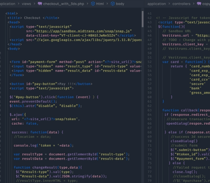Click the form id "payment-form" line
The height and width of the screenshot is (183, 210).
click(x=75, y=62)
